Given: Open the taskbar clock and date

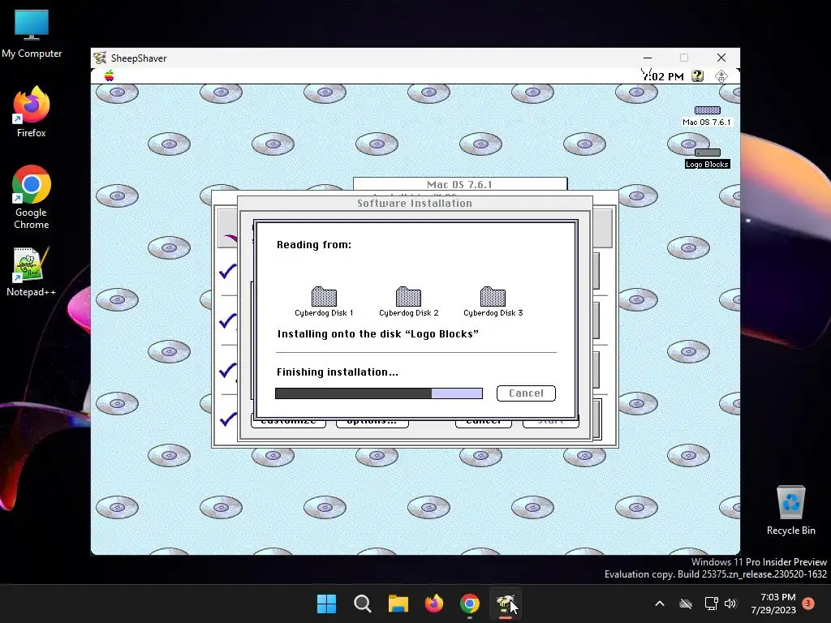Looking at the screenshot, I should pos(773,604).
